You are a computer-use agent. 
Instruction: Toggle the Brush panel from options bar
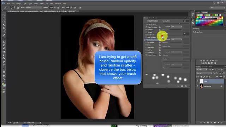click(18, 8)
